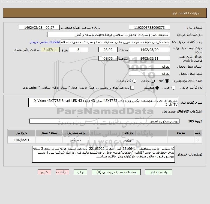Open مشاهده مدارک پیوستی button
The height and width of the screenshot is (204, 210).
click(x=116, y=172)
